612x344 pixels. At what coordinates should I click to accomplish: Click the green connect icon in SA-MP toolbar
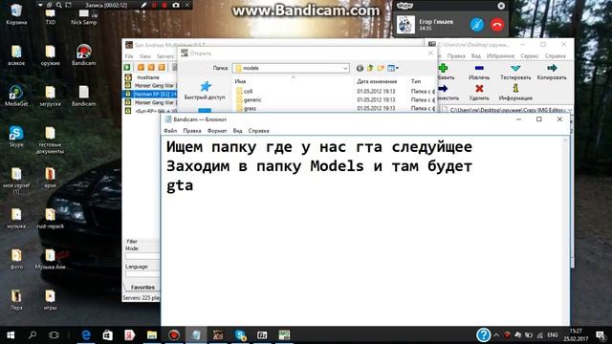[x=127, y=68]
